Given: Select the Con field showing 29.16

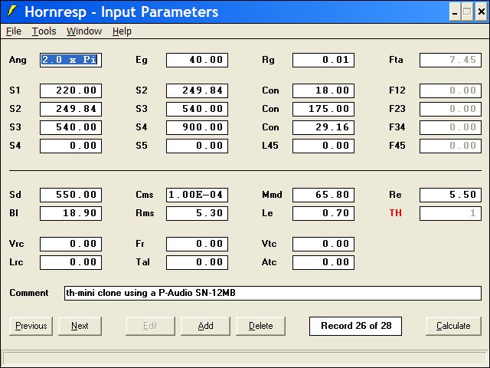Looking at the screenshot, I should tap(323, 127).
